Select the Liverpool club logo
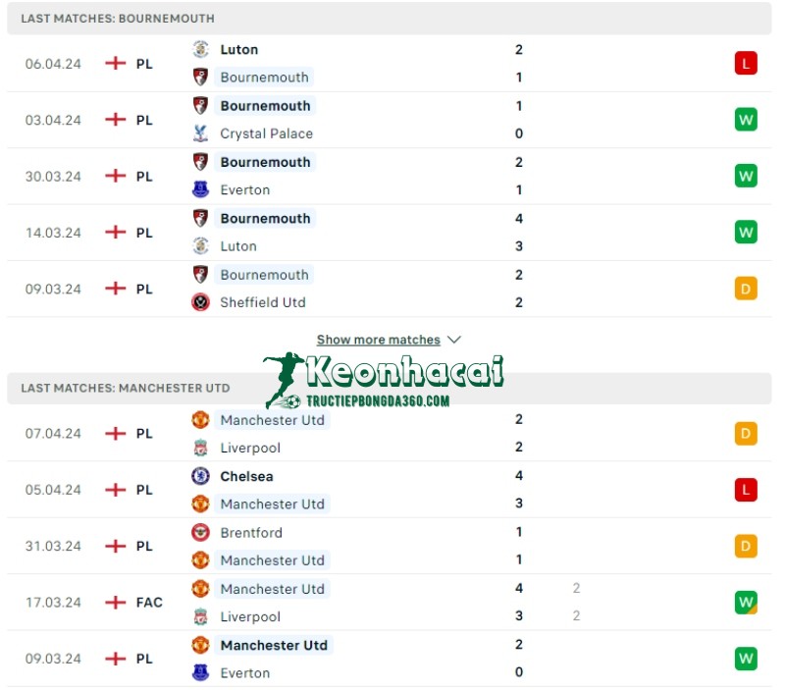The height and width of the screenshot is (690, 785). tap(200, 447)
